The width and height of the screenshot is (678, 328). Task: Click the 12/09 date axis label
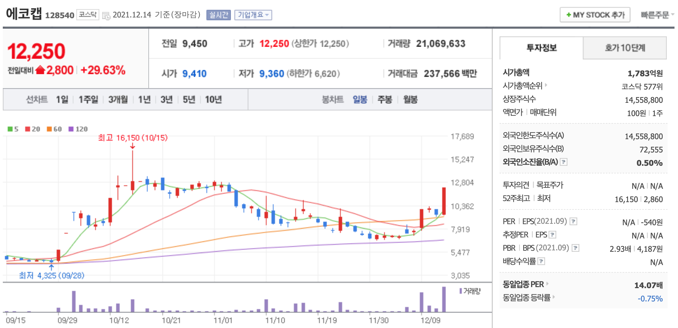pos(430,320)
